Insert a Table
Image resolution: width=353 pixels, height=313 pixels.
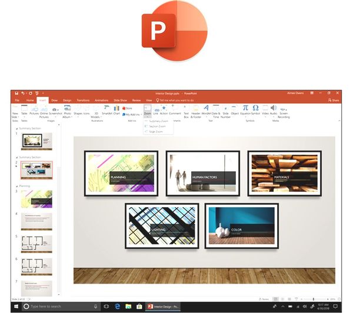pyautogui.click(x=24, y=111)
